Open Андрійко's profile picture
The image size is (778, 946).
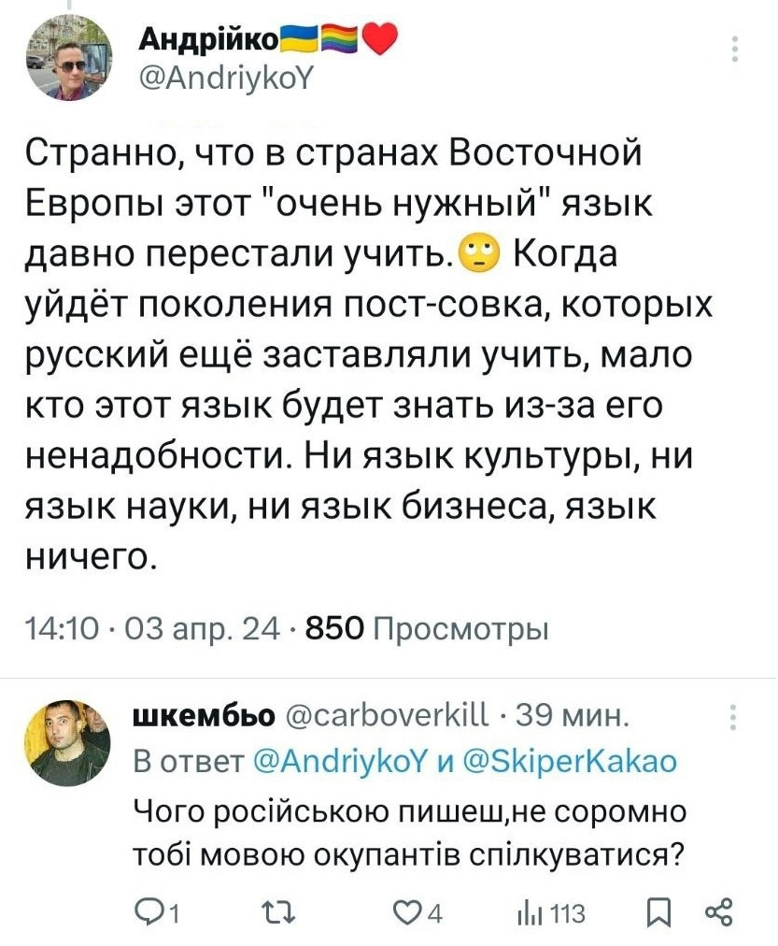coord(65,58)
